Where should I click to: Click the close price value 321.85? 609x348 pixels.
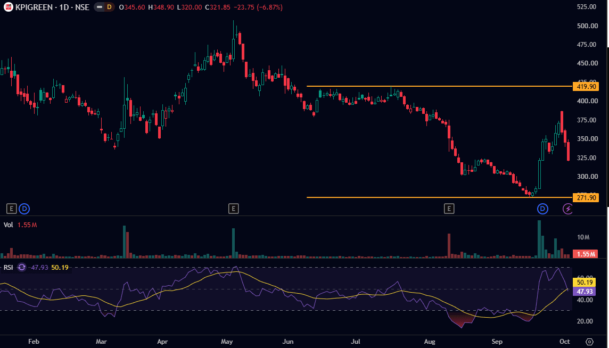coord(220,7)
